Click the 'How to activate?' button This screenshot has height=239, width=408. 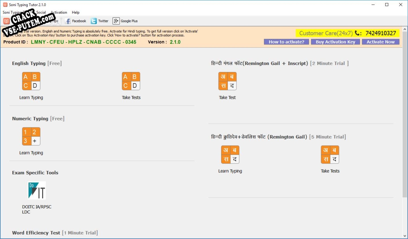pos(286,42)
